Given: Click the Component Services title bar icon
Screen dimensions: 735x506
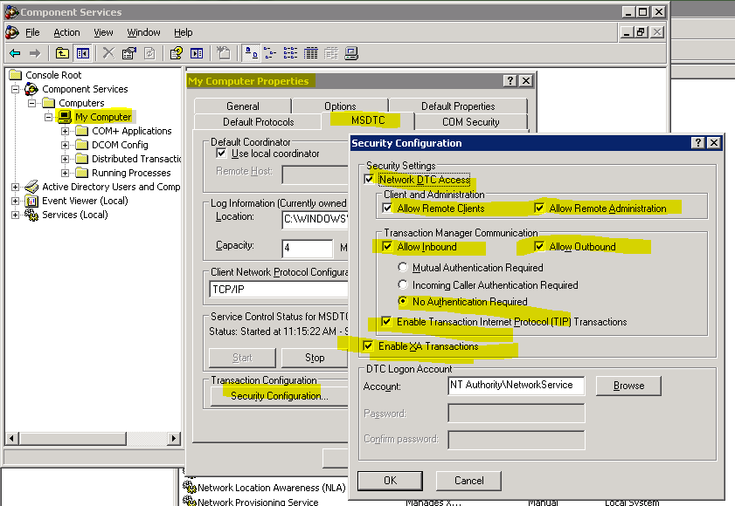Looking at the screenshot, I should pyautogui.click(x=11, y=12).
